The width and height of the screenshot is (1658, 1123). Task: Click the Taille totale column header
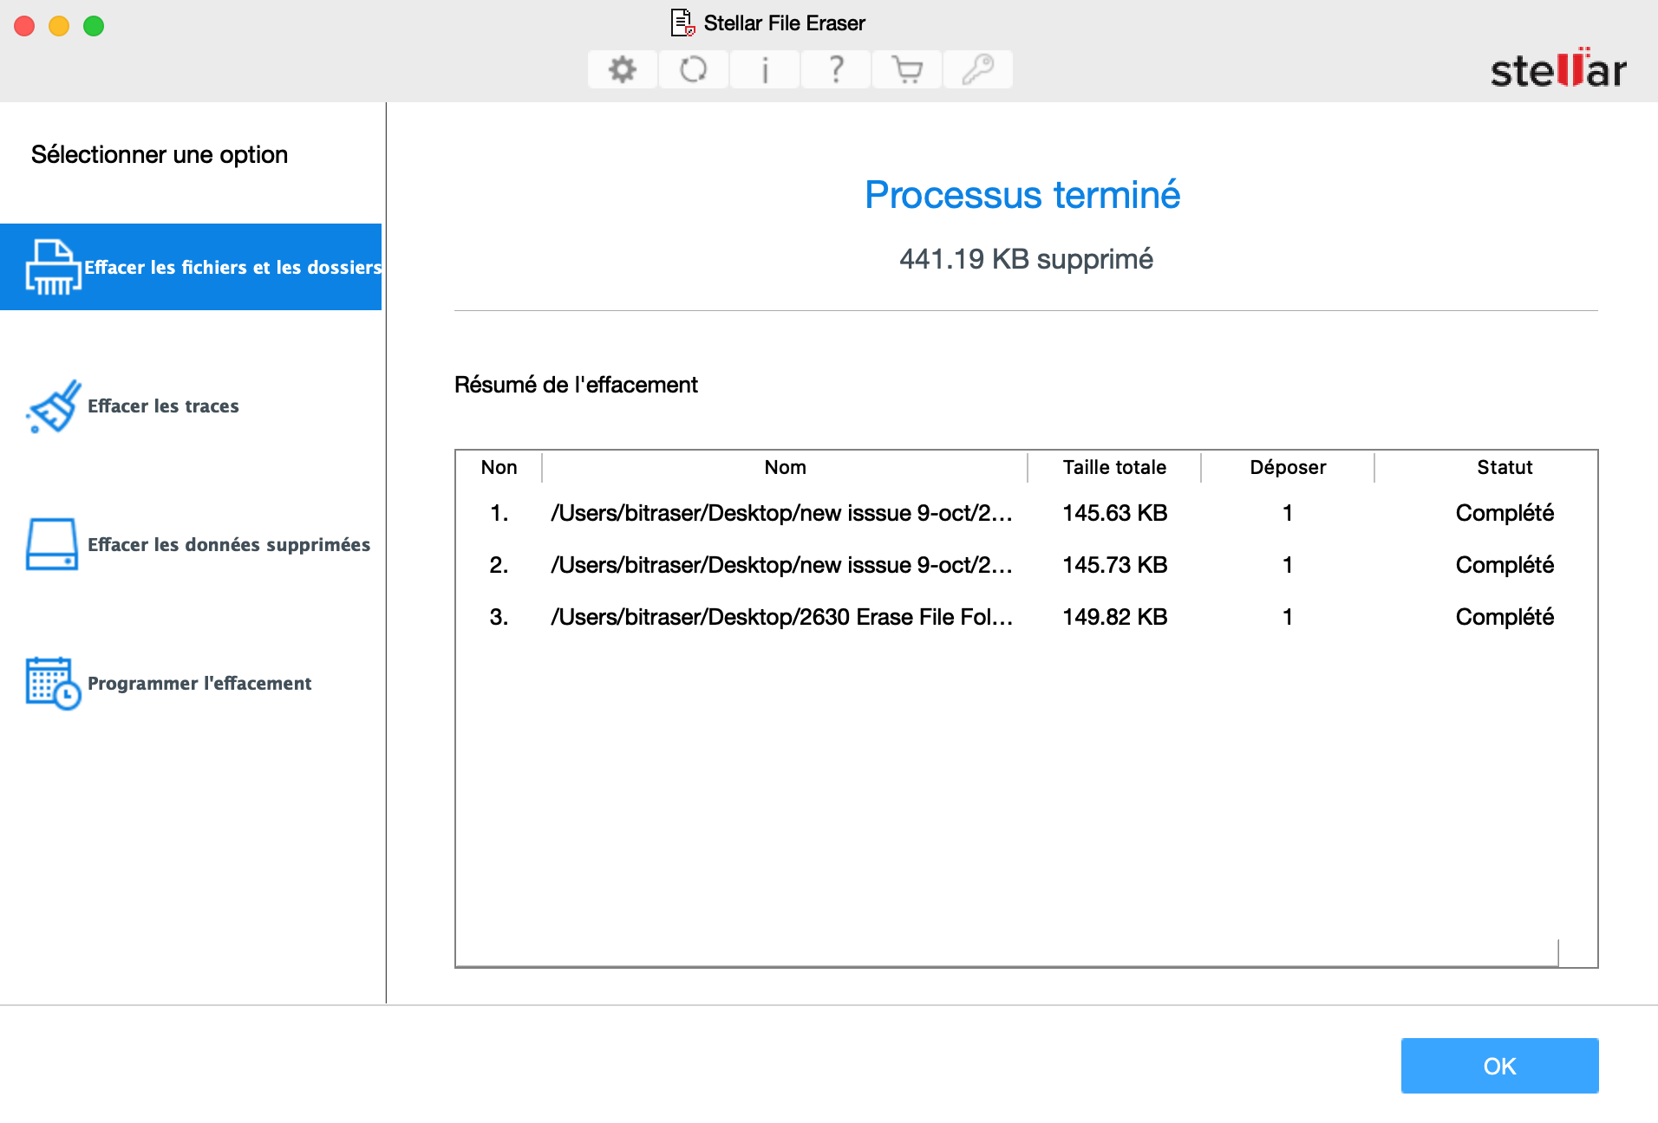click(1114, 467)
